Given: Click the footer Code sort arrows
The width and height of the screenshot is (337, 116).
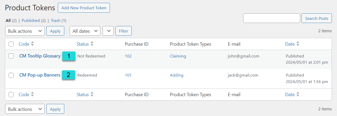Looking at the screenshot, I should click(32, 95).
